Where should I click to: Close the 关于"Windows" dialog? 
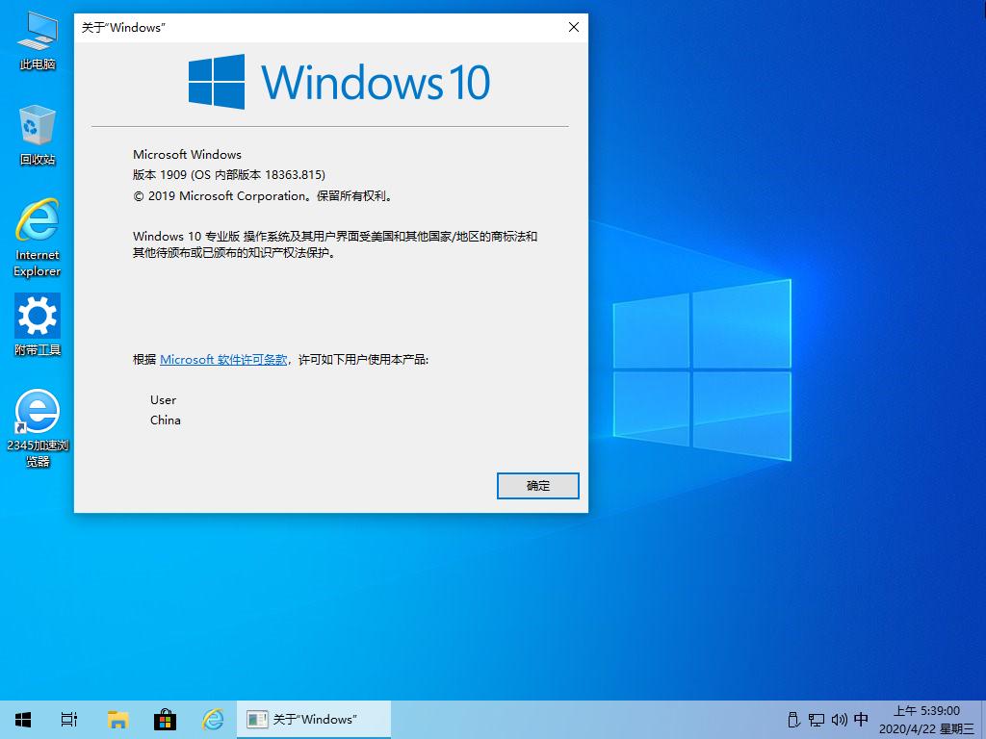coord(574,27)
